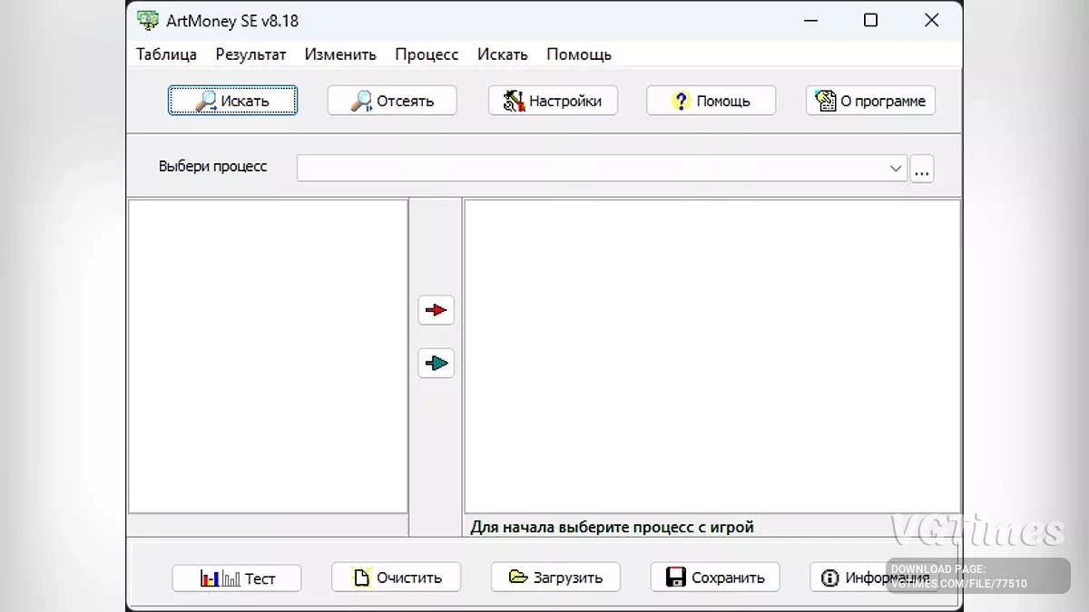Image resolution: width=1089 pixels, height=612 pixels.
Task: Click the Искать search button
Action: [x=232, y=101]
